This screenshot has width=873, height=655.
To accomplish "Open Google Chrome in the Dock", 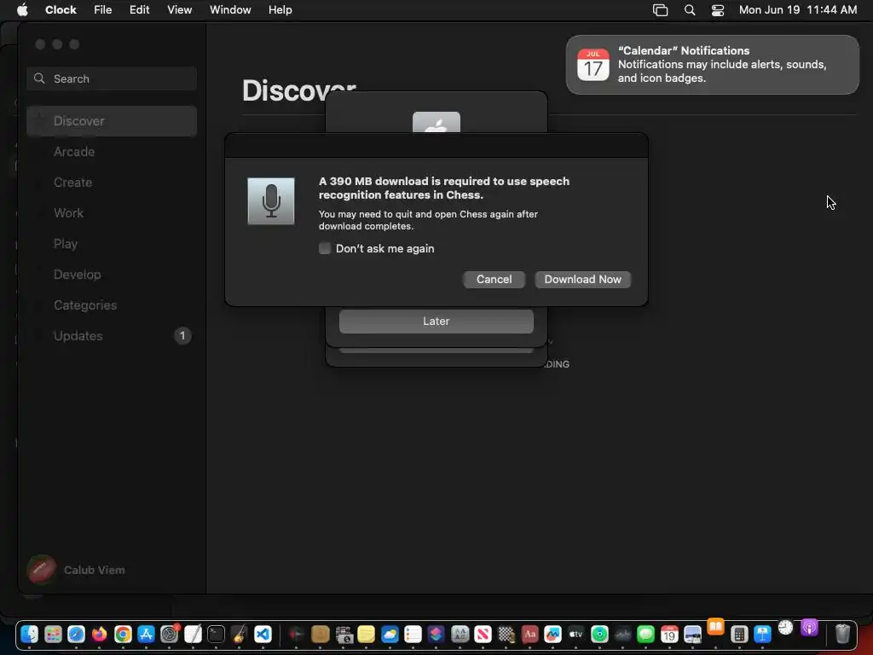I will tap(123, 634).
